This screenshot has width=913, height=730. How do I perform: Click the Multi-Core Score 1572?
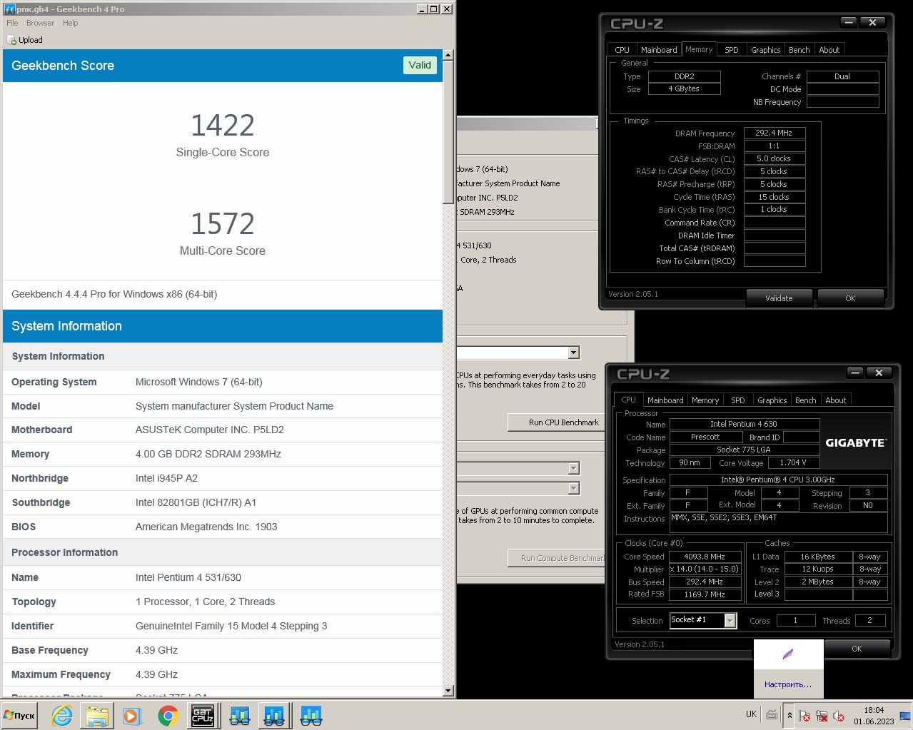tap(223, 224)
